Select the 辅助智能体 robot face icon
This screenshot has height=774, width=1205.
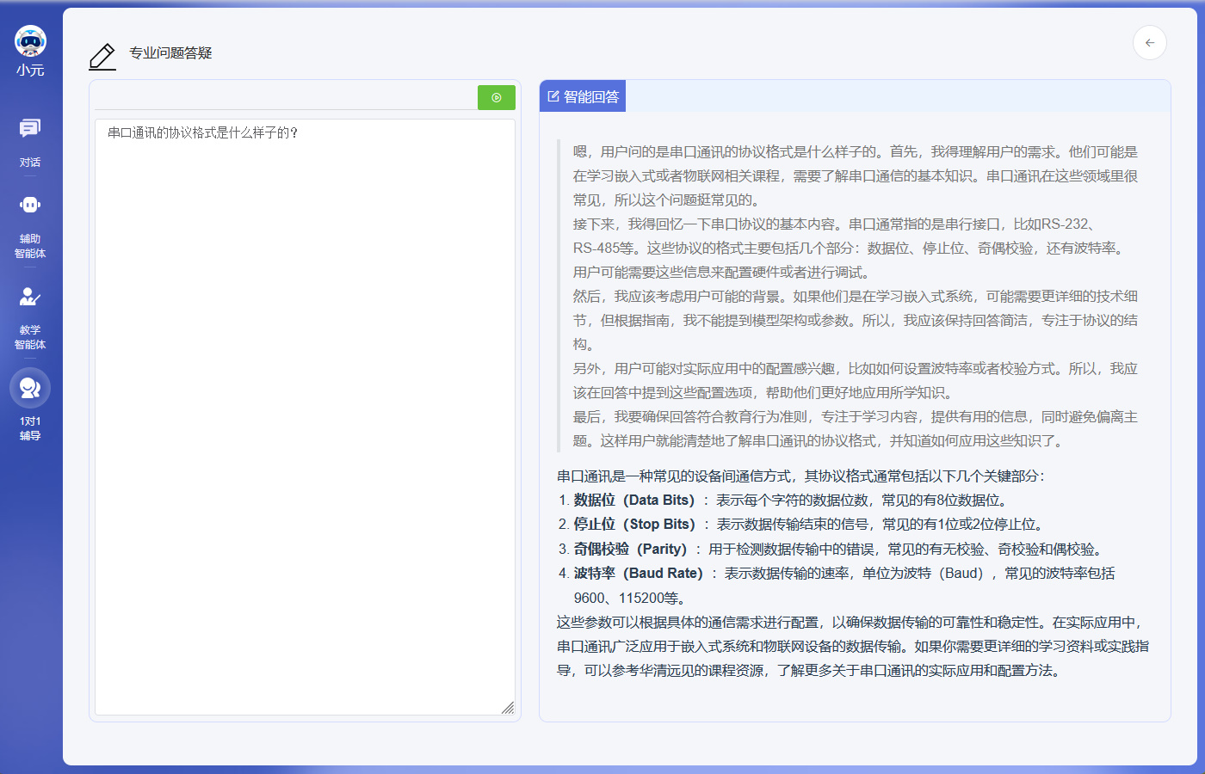click(x=30, y=205)
